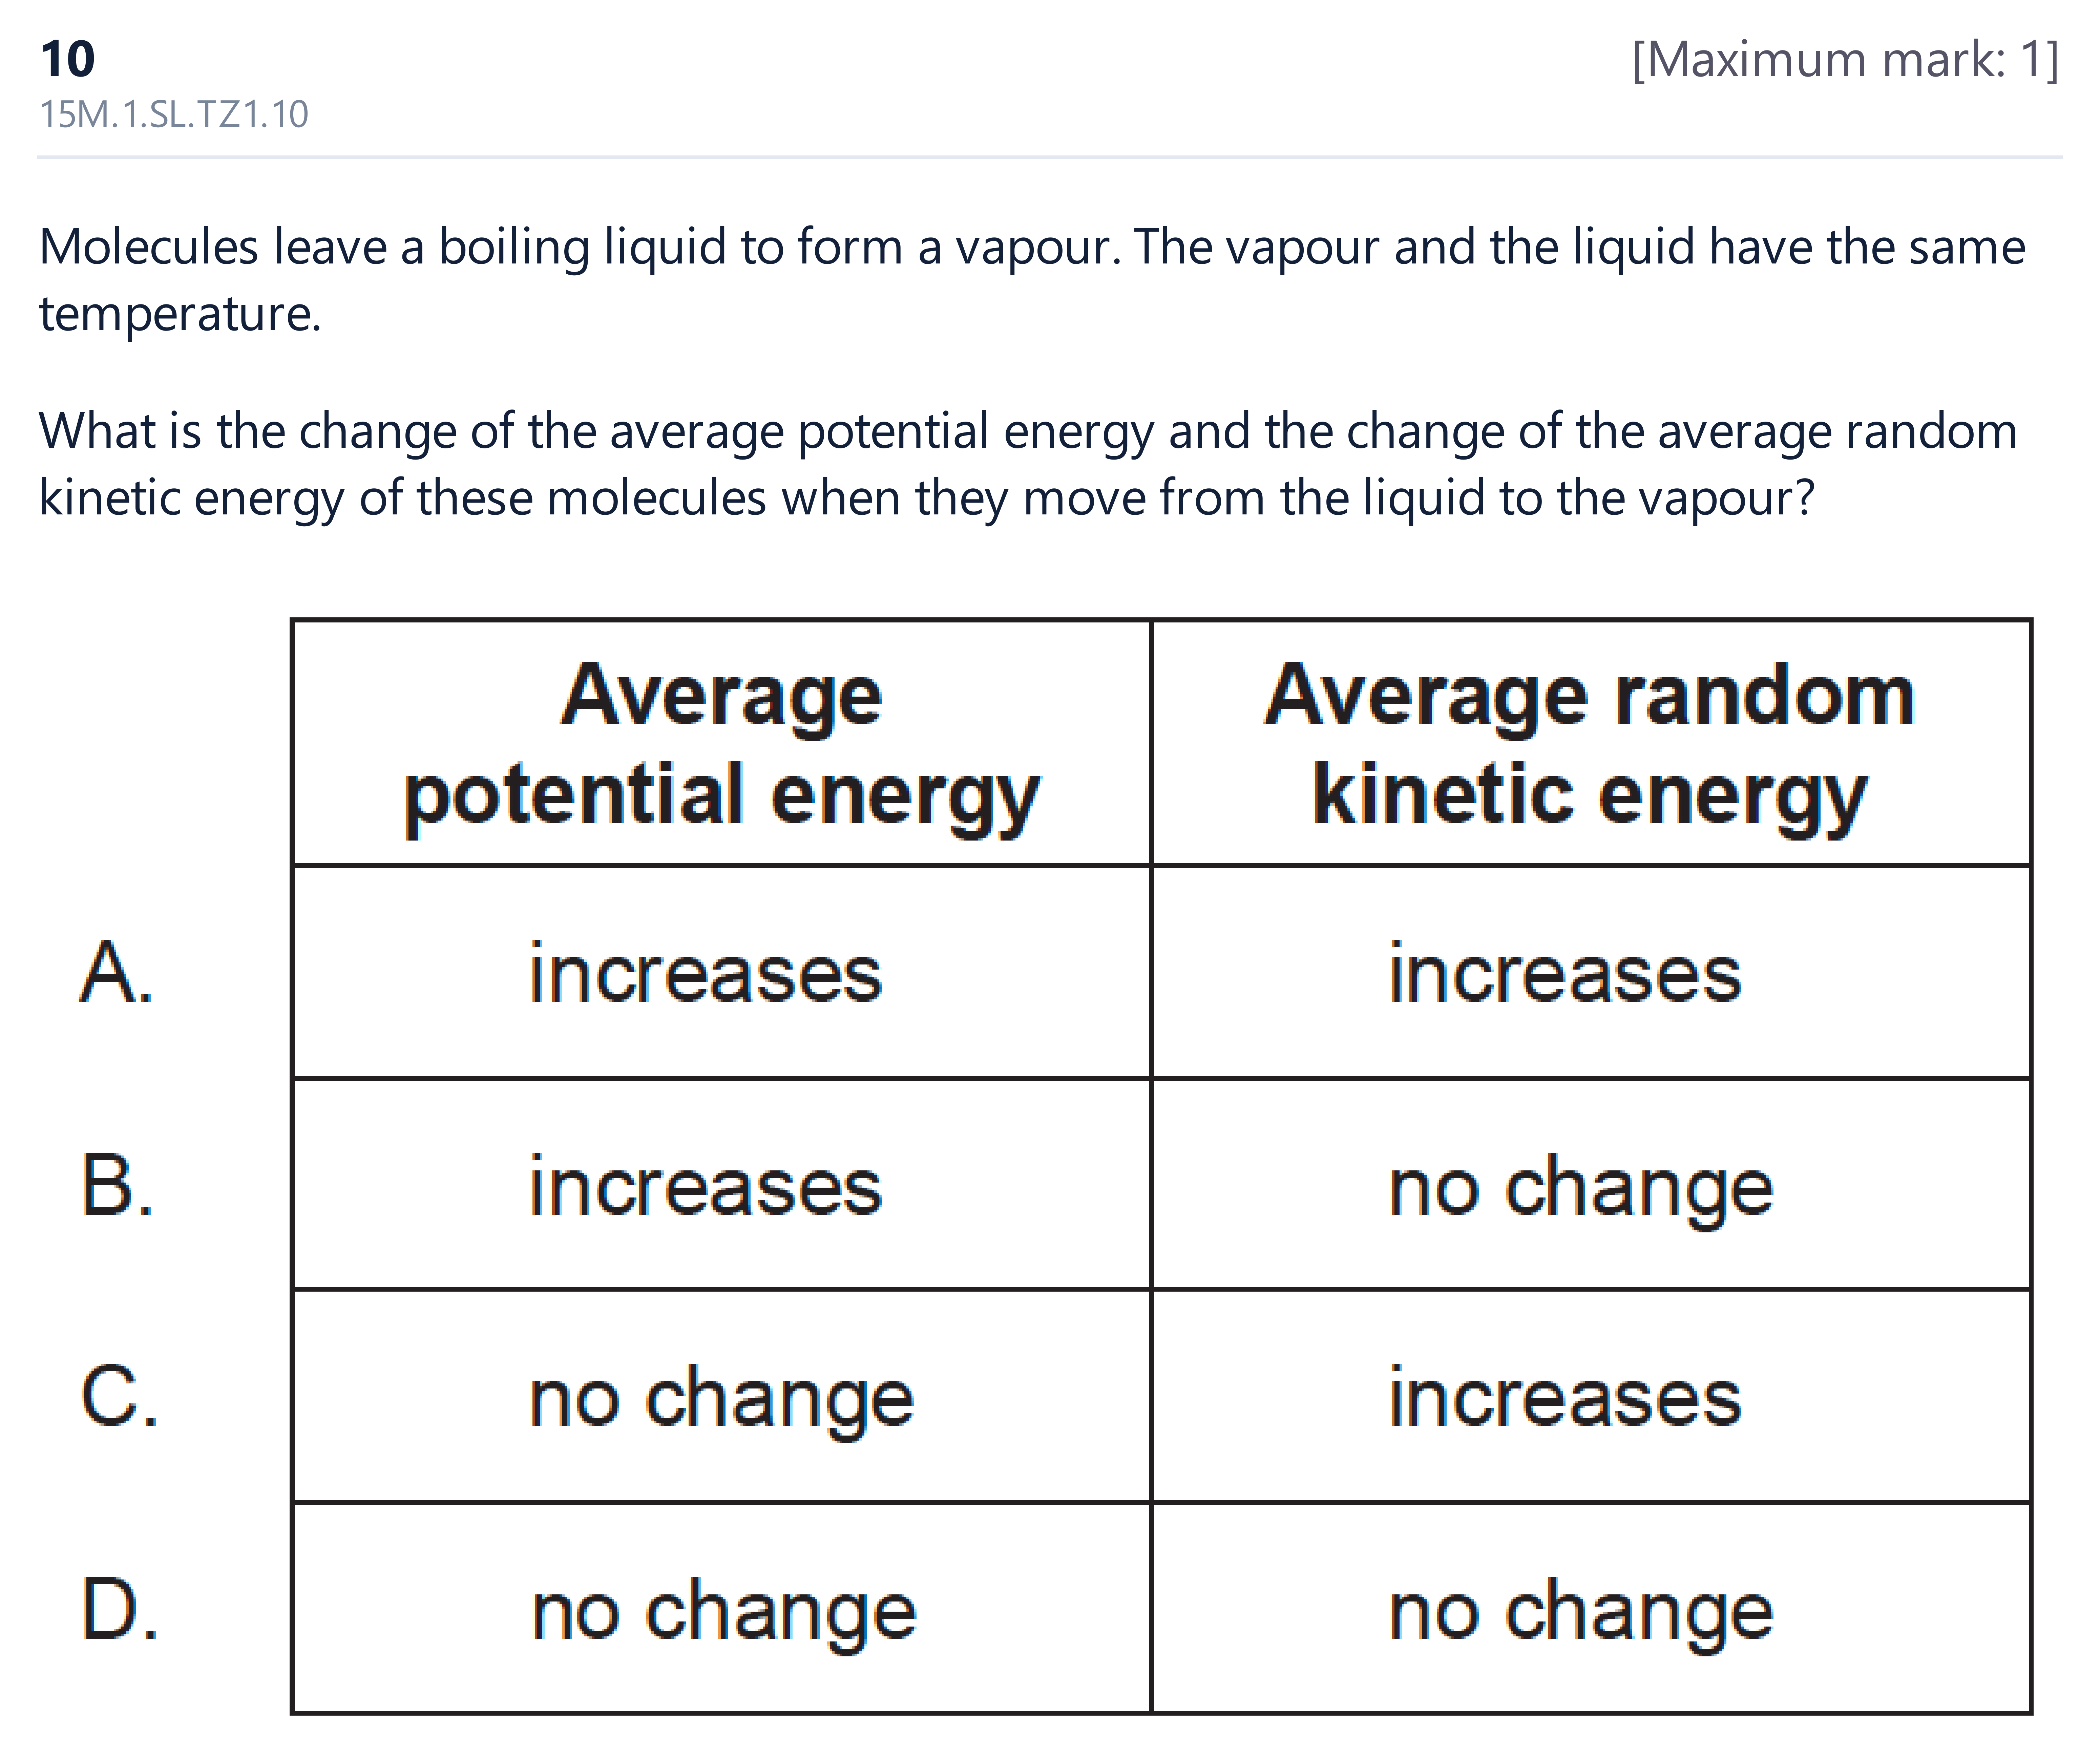Click row C kinetic energy 'increases' cell

point(1591,1396)
